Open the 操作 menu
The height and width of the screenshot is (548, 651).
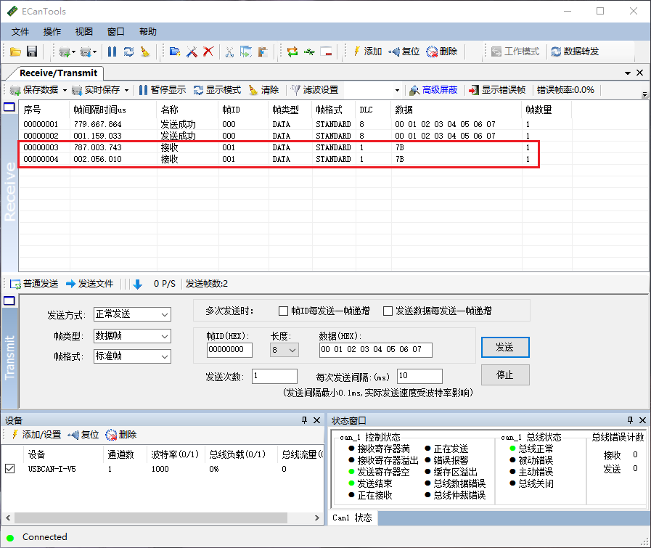pos(52,31)
